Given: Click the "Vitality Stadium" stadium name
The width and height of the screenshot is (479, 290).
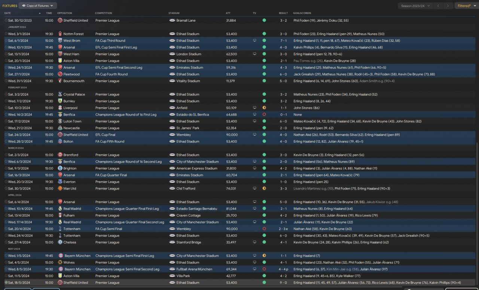Looking at the screenshot, I should (188, 81).
